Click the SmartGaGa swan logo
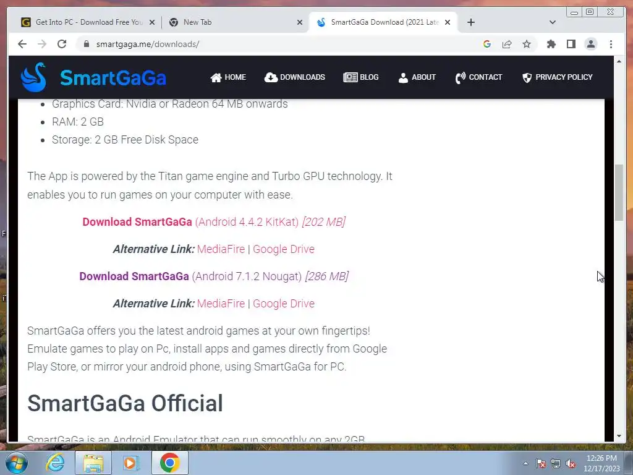The height and width of the screenshot is (475, 633). click(x=33, y=77)
